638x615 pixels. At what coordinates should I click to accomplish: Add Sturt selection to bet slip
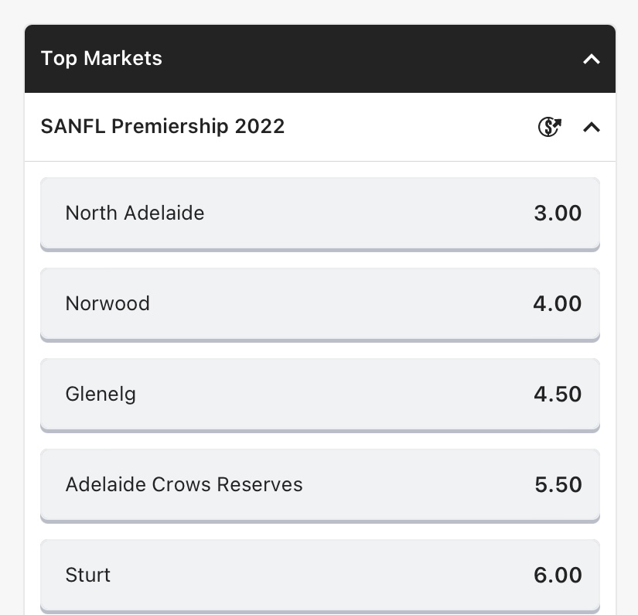pos(320,576)
